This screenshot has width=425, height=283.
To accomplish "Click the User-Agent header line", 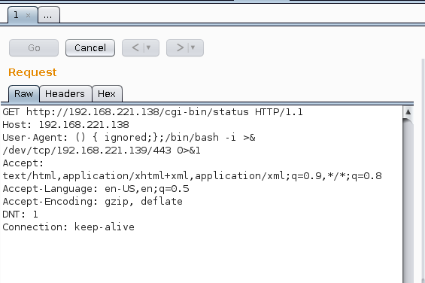I will [x=129, y=138].
